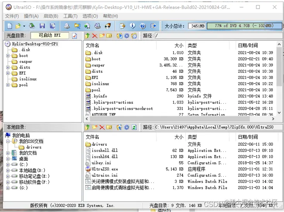The width and height of the screenshot is (284, 212).
Task: Go up one level in disc directory toolbar
Action: pyautogui.click(x=88, y=36)
